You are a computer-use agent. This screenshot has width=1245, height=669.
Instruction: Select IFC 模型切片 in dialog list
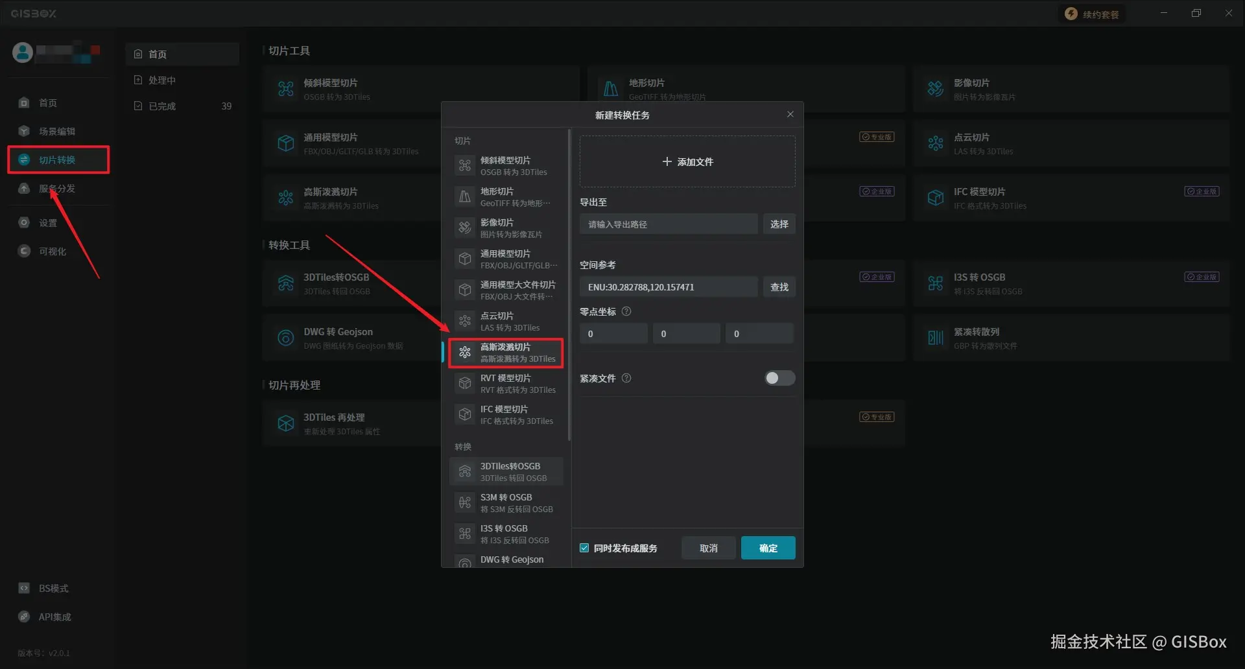click(x=506, y=415)
